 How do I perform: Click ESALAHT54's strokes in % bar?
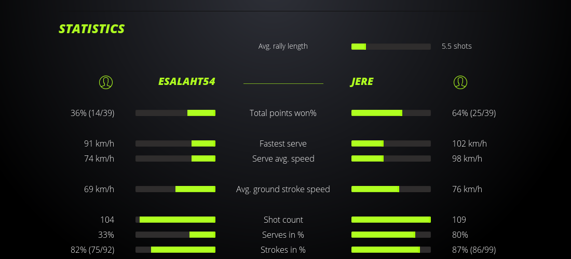coord(175,250)
